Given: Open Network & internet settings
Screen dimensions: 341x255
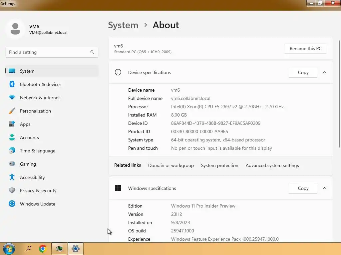Looking at the screenshot, I should point(52,98).
